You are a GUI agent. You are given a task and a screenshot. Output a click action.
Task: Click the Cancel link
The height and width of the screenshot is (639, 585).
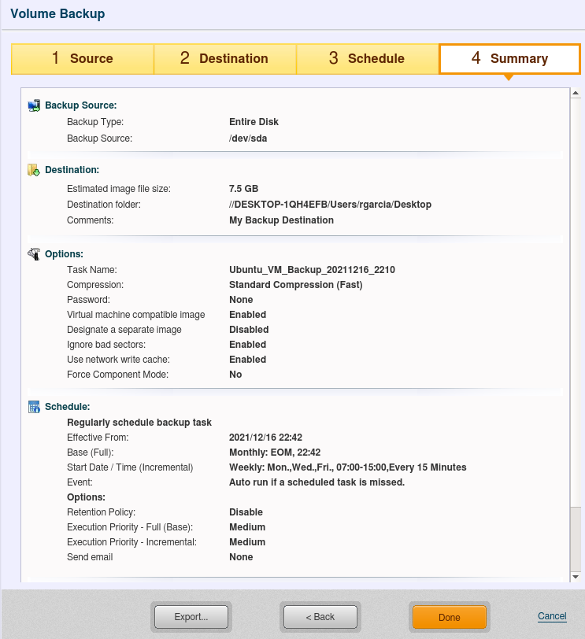pos(552,616)
